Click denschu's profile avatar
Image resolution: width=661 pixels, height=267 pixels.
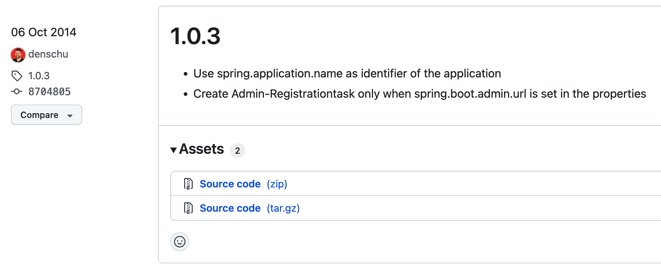tap(18, 55)
